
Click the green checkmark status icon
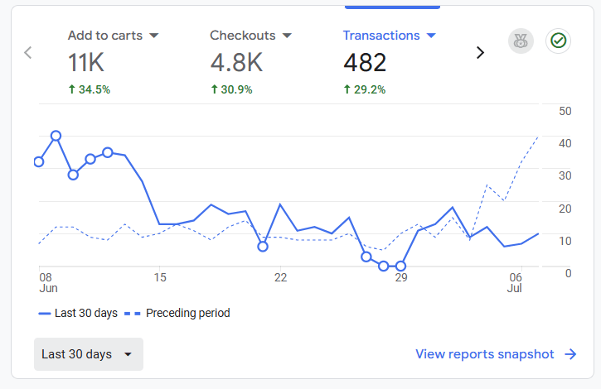coord(559,41)
